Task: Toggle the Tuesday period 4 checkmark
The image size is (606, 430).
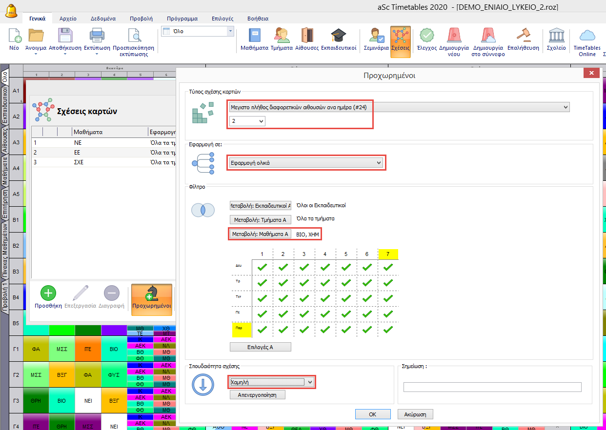Action: tap(325, 283)
